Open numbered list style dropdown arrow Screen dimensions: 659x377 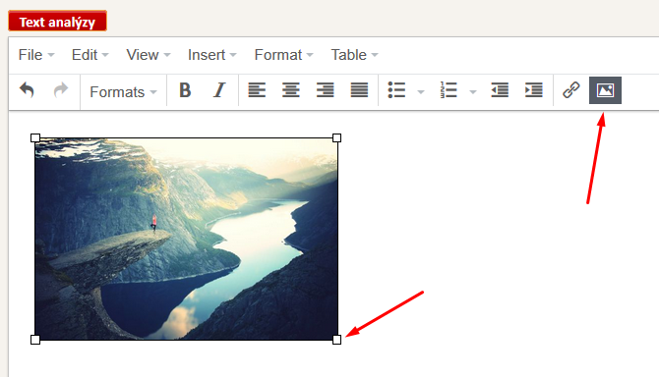[x=473, y=91]
